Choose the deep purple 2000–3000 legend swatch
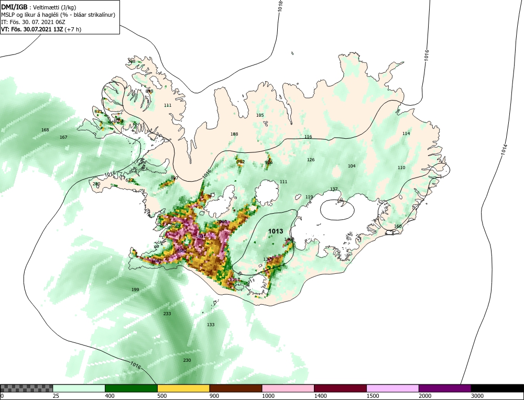The image size is (524, 400). point(445,388)
